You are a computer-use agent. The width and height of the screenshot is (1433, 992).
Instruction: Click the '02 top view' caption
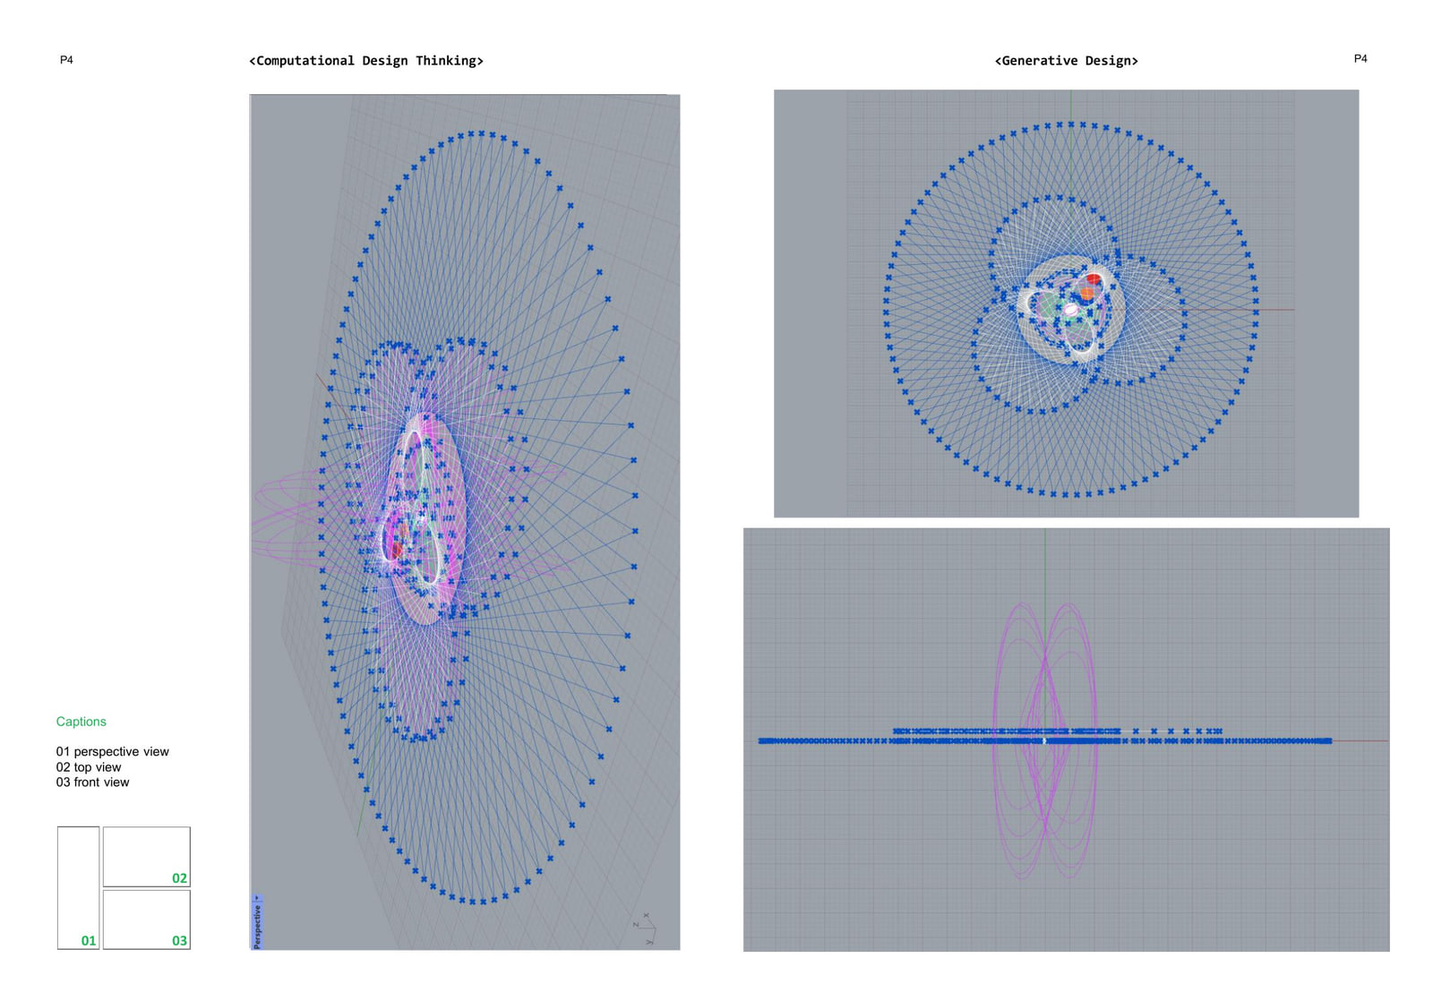point(89,767)
